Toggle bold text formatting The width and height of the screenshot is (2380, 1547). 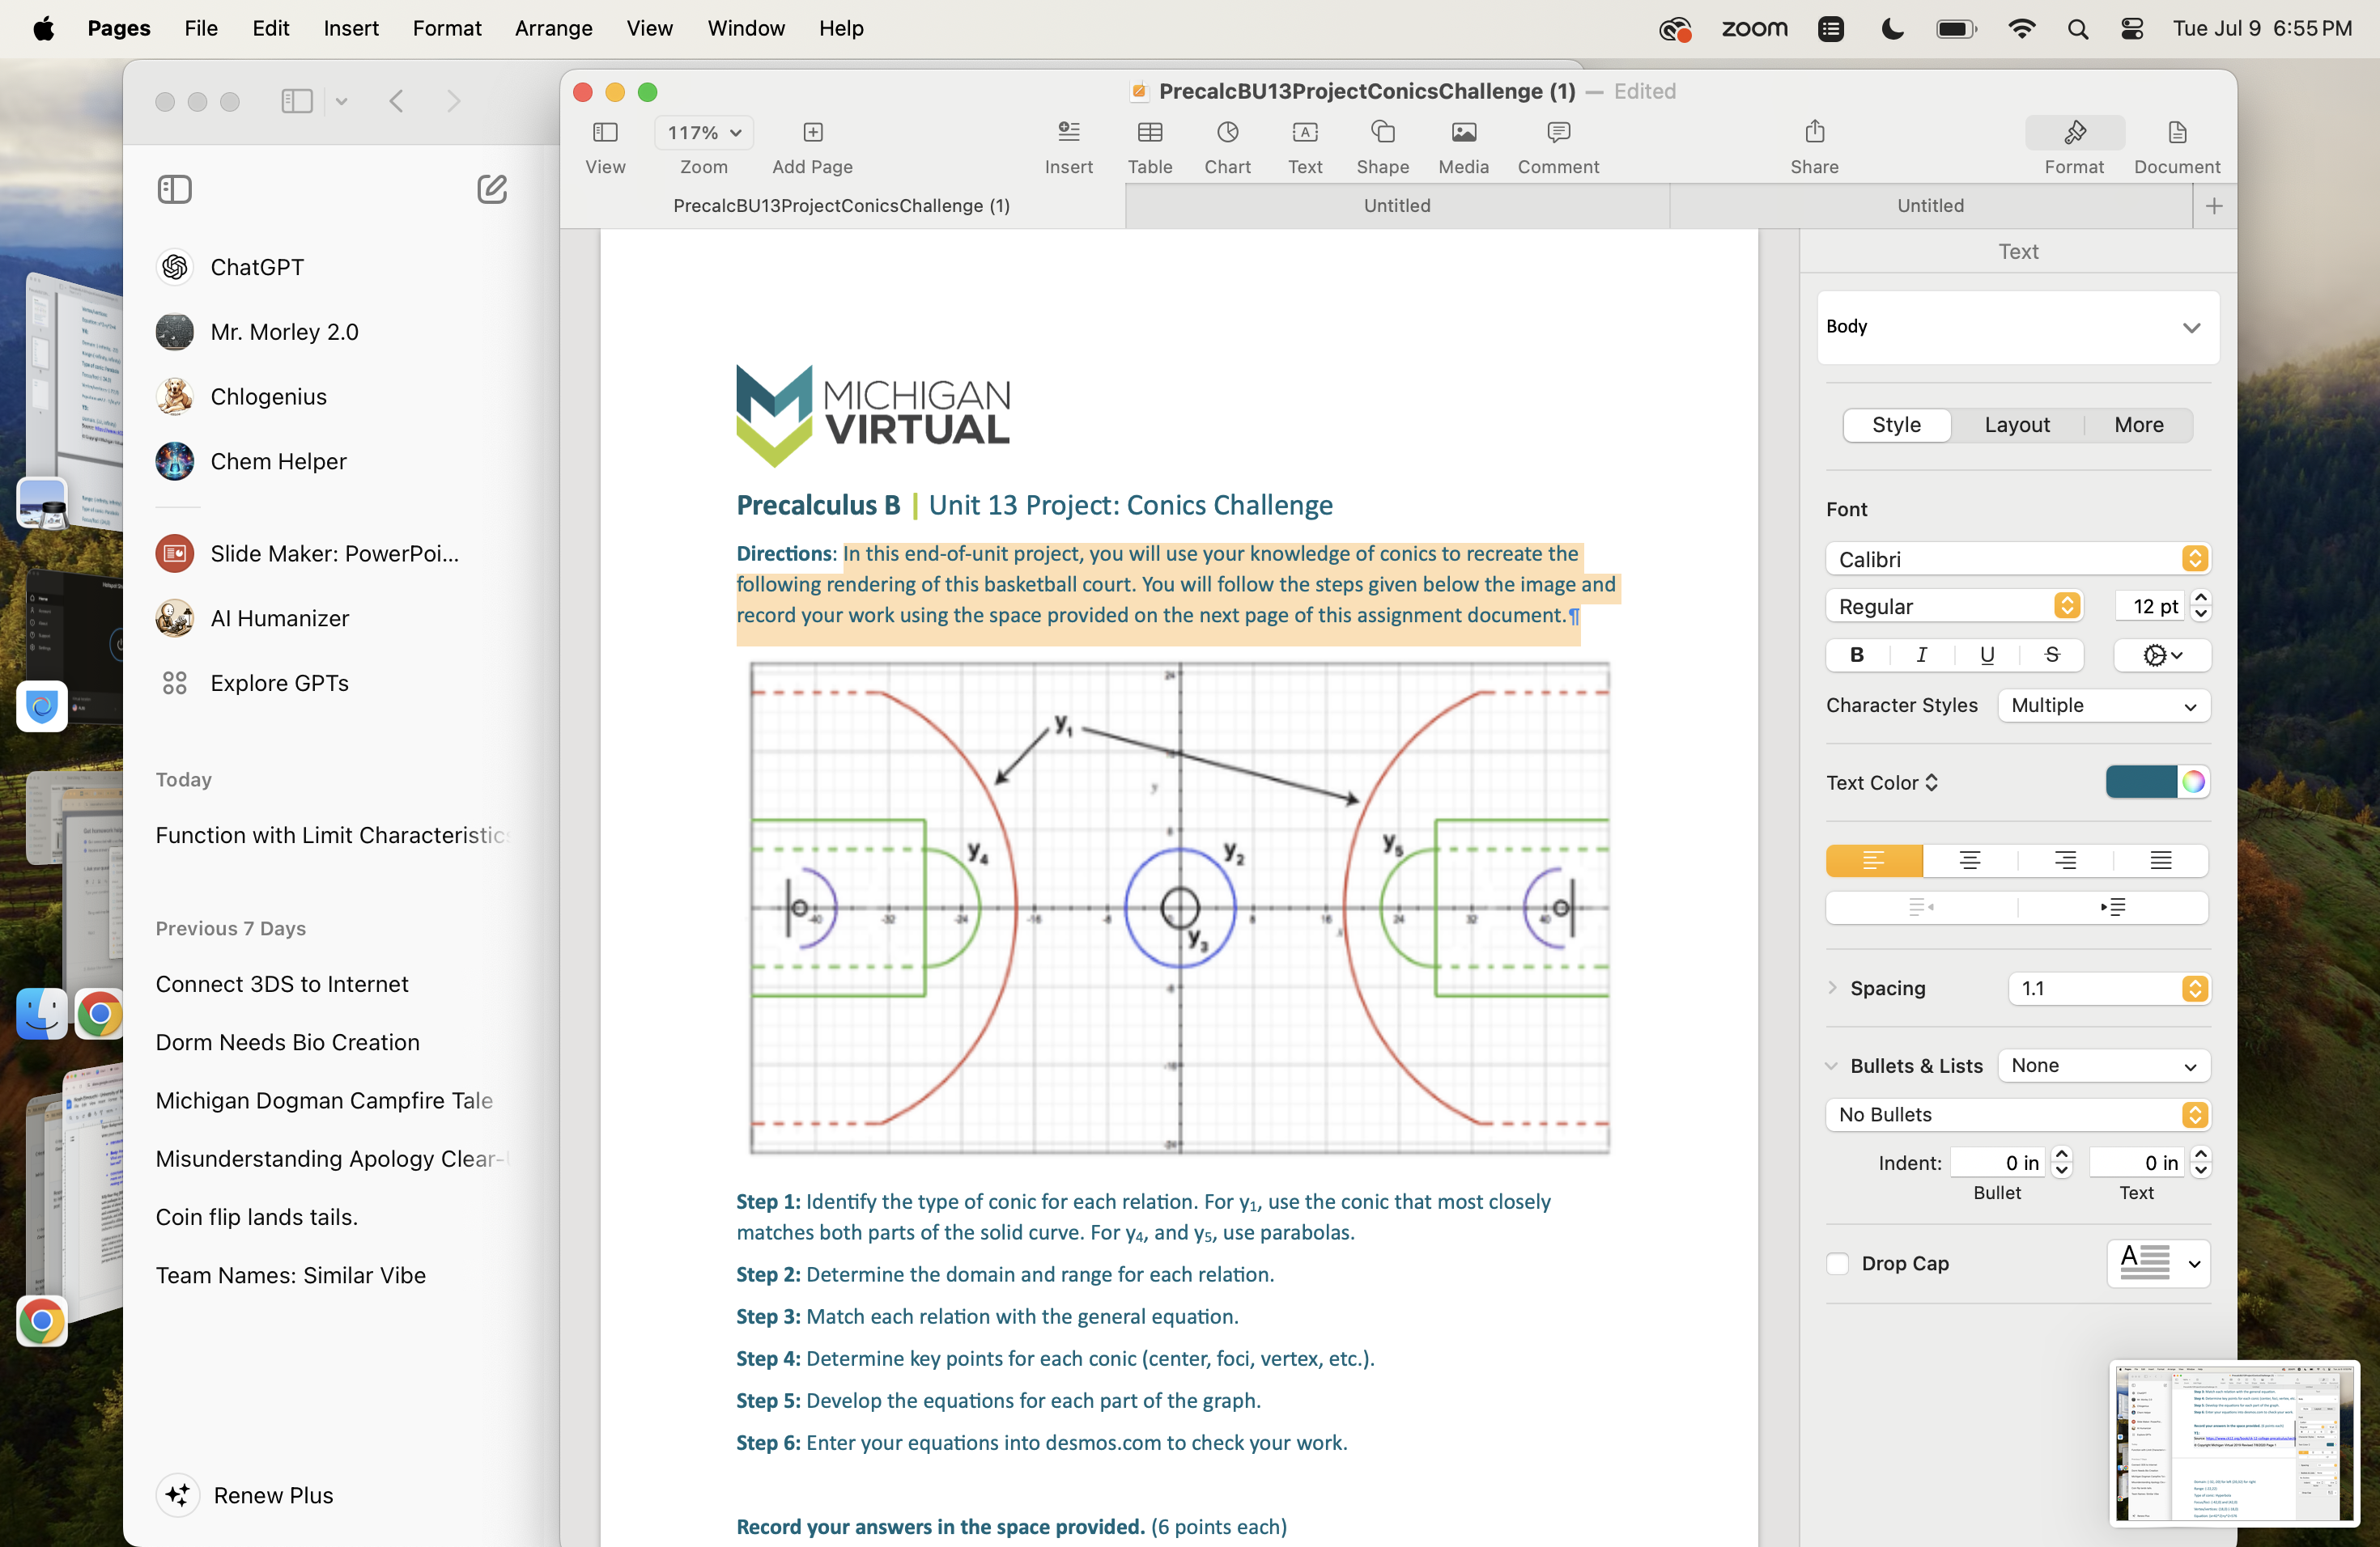pos(1856,655)
